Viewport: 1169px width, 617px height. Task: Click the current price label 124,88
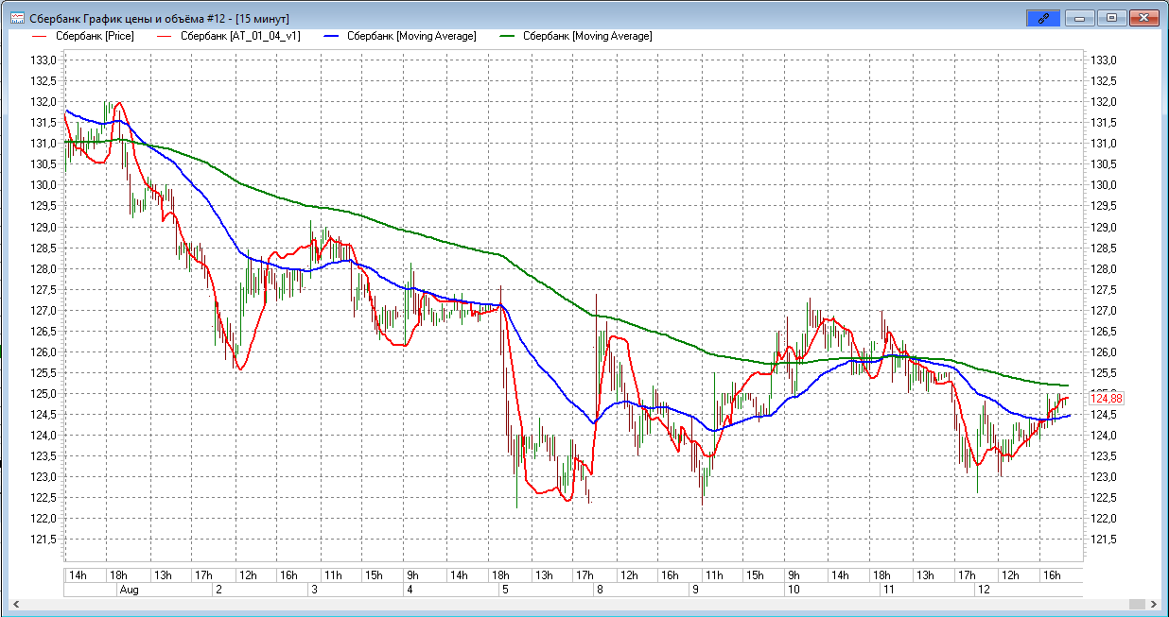[x=1105, y=399]
